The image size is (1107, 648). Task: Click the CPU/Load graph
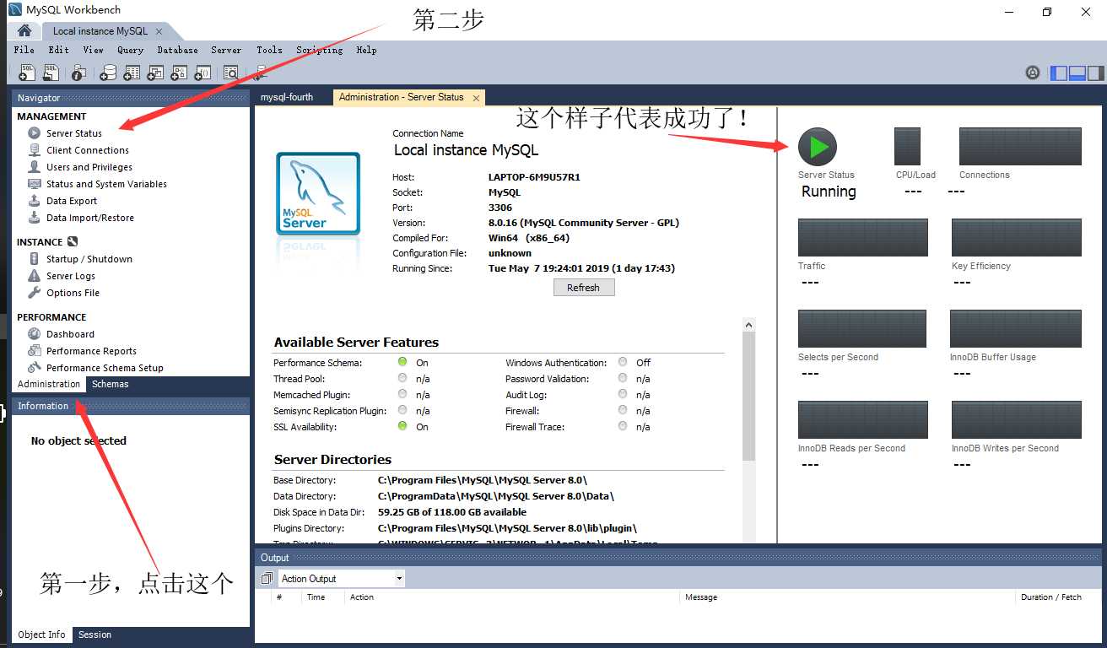pyautogui.click(x=907, y=146)
